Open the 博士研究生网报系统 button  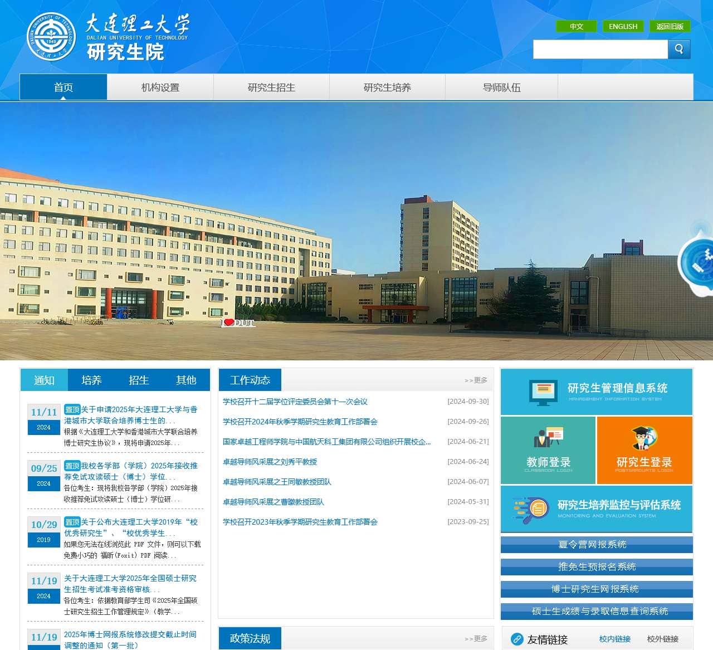tap(597, 589)
